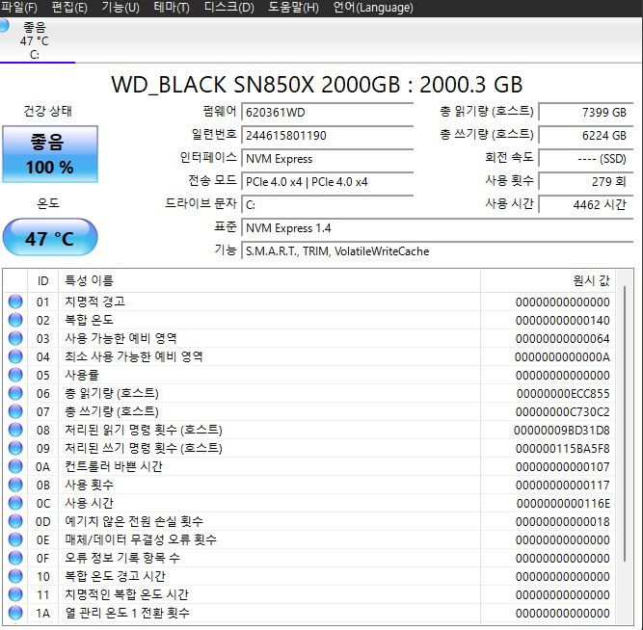643x630 pixels.
Task: Click raw value 00000000C730C2
Action: click(563, 412)
